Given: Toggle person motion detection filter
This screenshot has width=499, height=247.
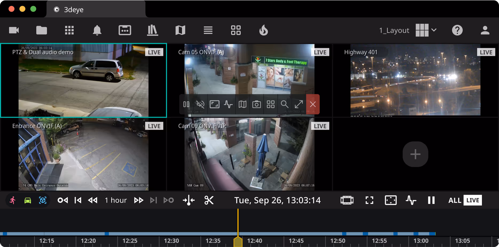Looking at the screenshot, I should 13,200.
